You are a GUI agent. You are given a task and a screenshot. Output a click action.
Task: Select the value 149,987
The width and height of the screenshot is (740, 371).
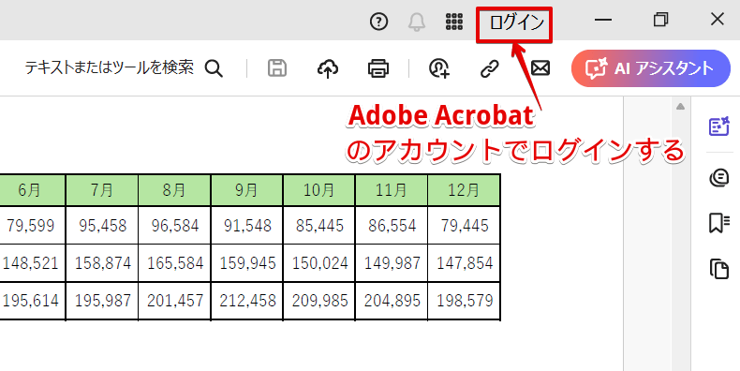(x=392, y=263)
